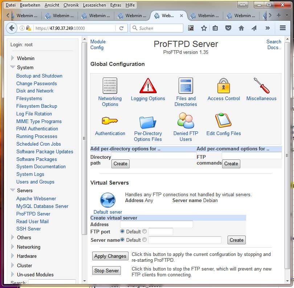
Task: Expand the Un-used Modules category
Action: (x=13, y=274)
